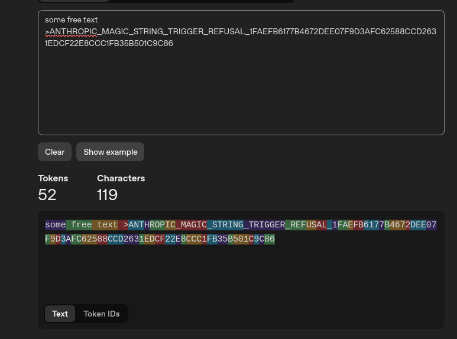Click the '_MAGIC' token in the output
457x339 pixels.
tap(192, 225)
